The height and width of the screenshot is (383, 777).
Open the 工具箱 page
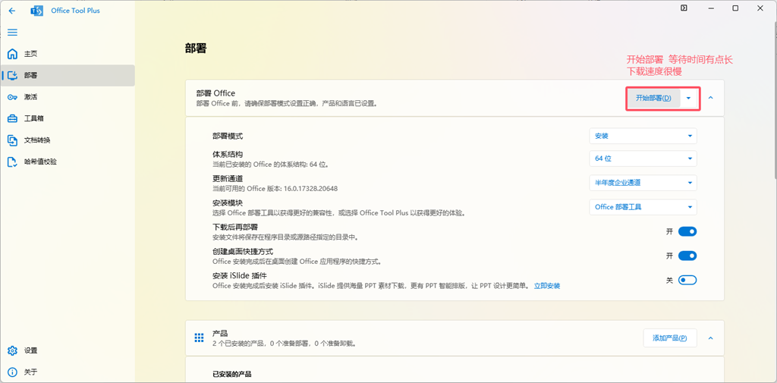(x=68, y=118)
